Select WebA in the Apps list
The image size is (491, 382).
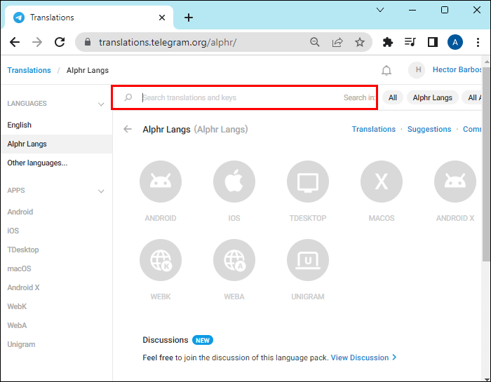click(18, 325)
